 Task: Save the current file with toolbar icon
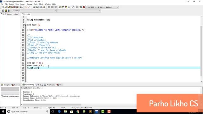coord(9,7)
